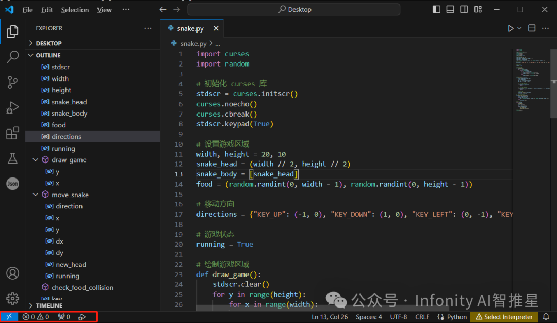Open the Source Control view
This screenshot has height=323, width=557.
[x=12, y=83]
